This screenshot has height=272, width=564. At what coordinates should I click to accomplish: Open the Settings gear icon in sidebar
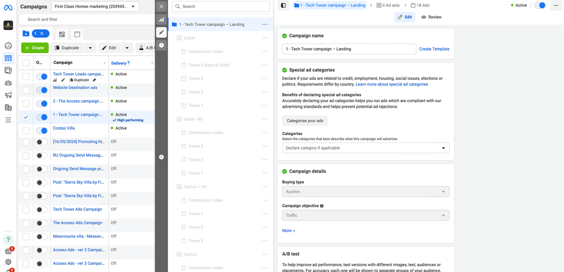pyautogui.click(x=8, y=262)
